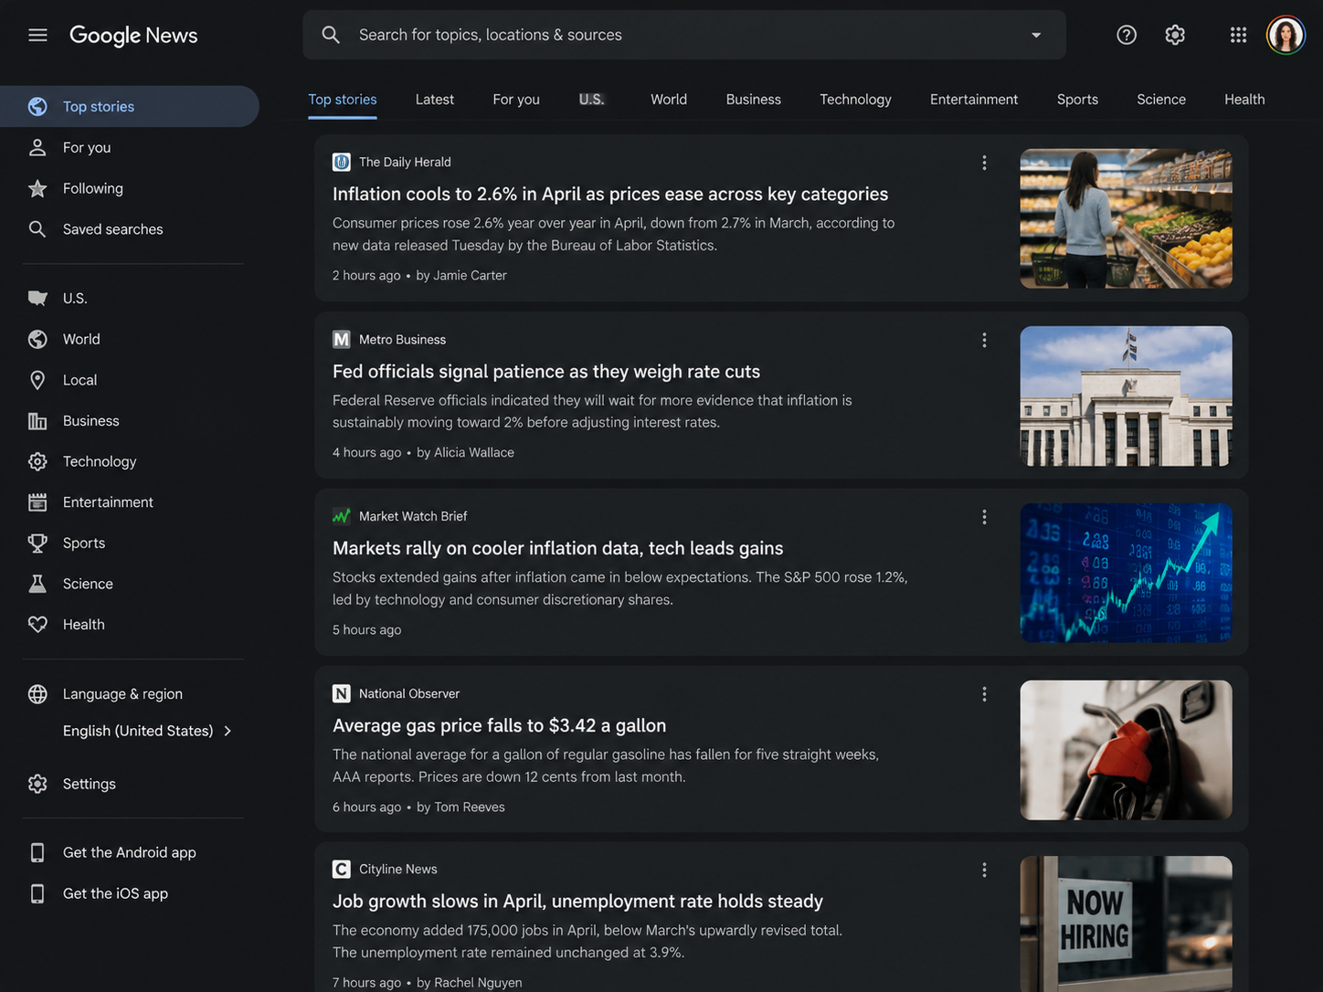Switch to the Entertainment tab

pyautogui.click(x=974, y=100)
